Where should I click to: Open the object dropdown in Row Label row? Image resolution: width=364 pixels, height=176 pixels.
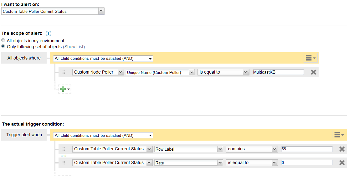pos(112,149)
